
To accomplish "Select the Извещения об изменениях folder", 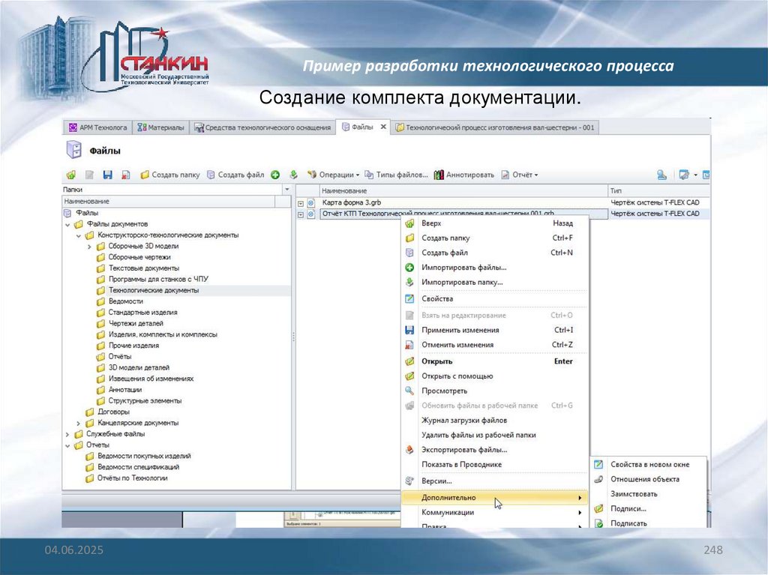I will coord(151,379).
